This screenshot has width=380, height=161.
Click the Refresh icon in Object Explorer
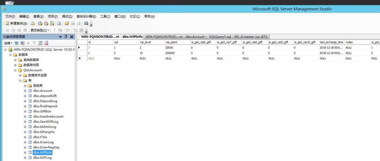(40, 43)
